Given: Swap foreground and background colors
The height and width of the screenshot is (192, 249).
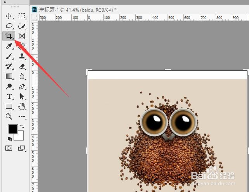Looking at the screenshot, I should pyautogui.click(x=22, y=126).
